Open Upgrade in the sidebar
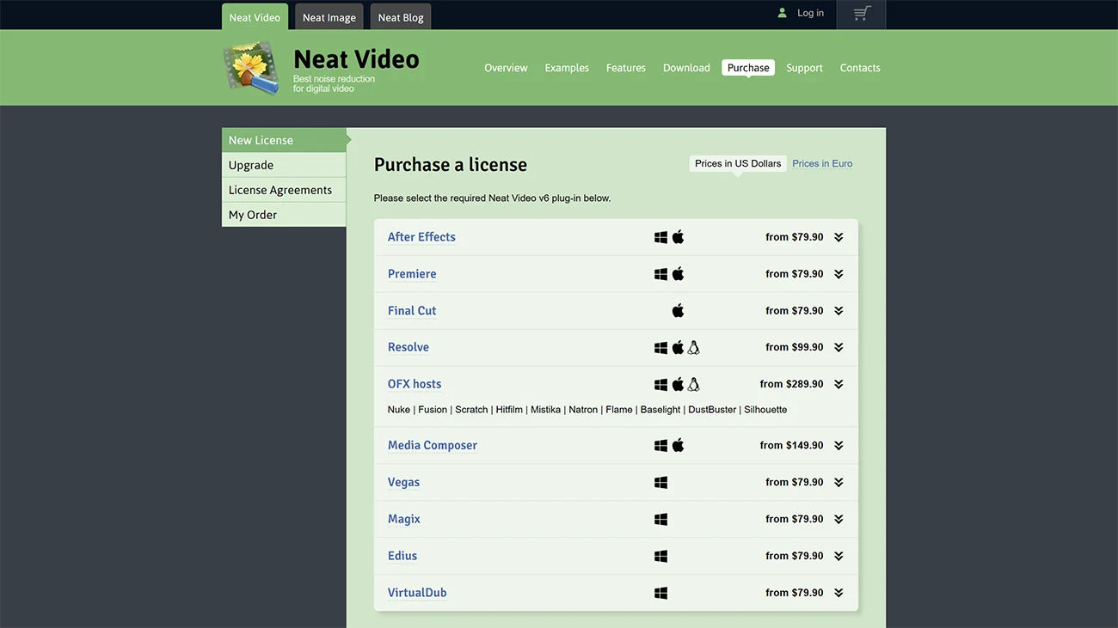Screen dimensions: 1118x628 tap(284, 165)
